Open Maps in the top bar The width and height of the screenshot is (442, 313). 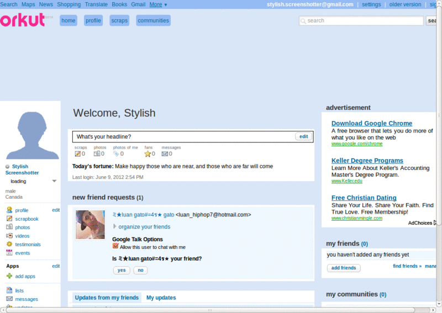pos(28,4)
